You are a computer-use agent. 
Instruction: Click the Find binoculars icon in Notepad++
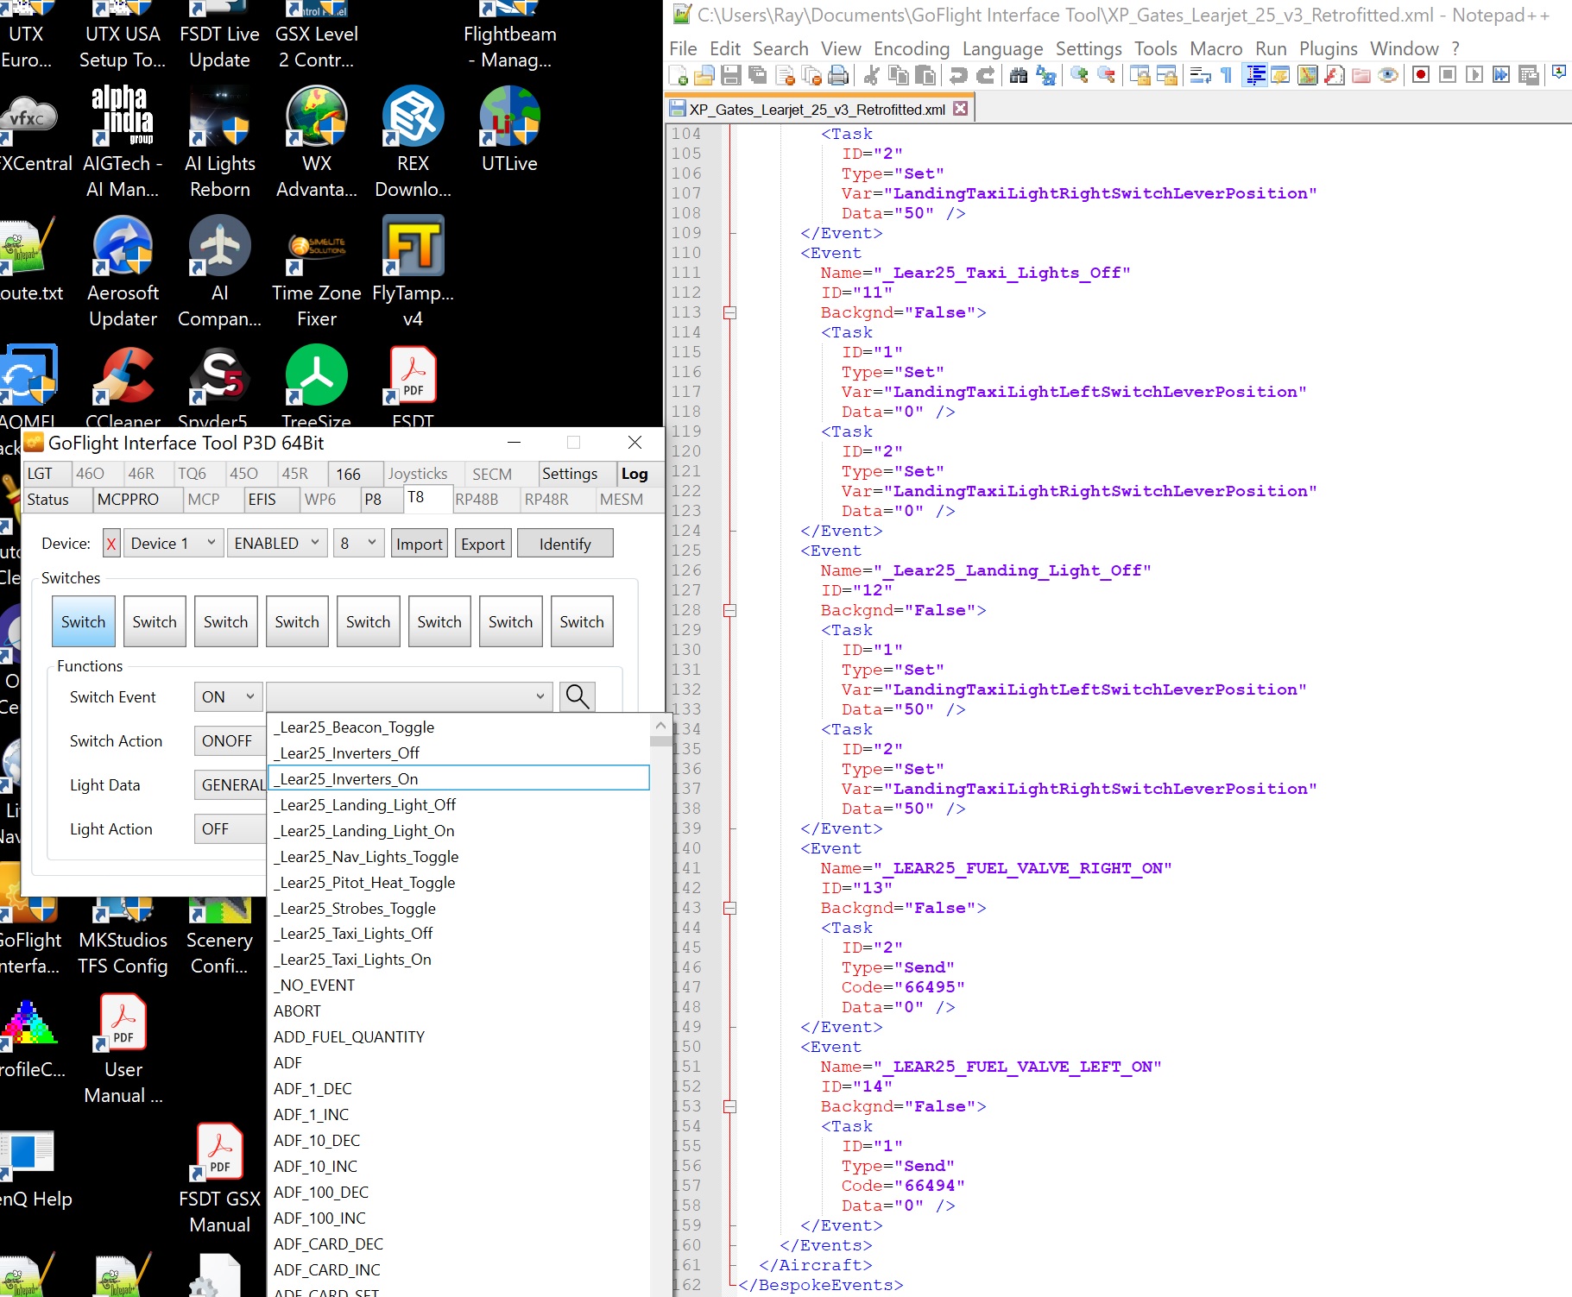1019,76
